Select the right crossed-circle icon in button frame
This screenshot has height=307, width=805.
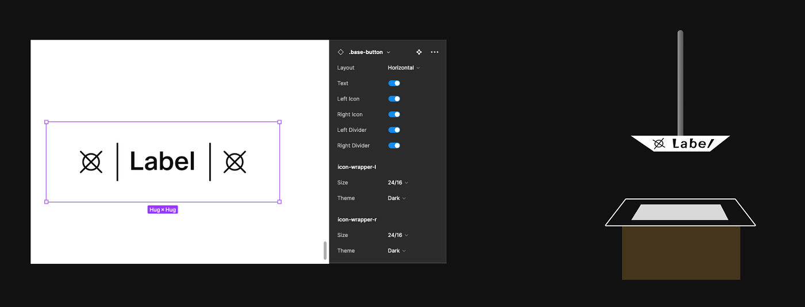[x=235, y=162]
